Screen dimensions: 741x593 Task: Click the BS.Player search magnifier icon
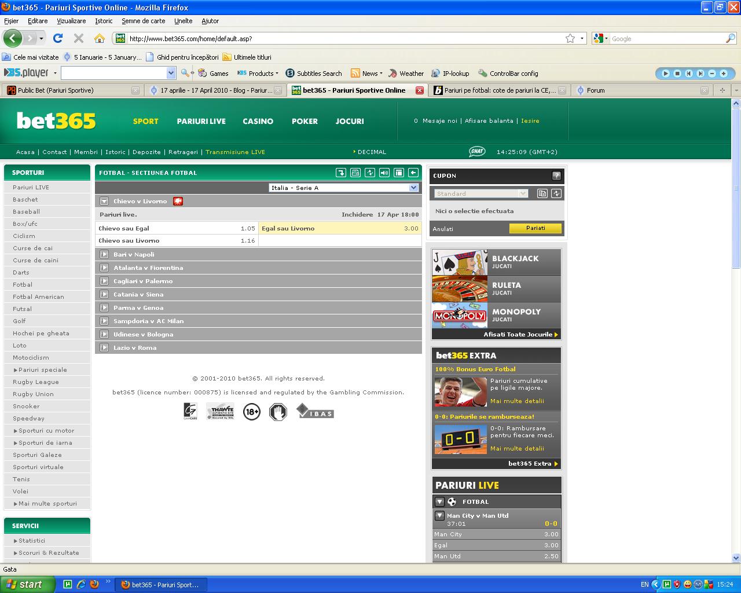coord(185,73)
